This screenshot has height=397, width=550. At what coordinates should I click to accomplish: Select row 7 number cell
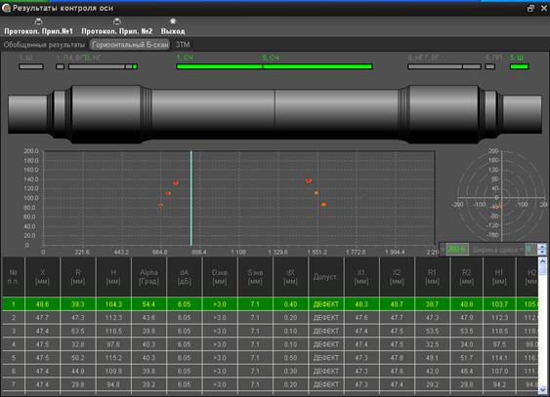click(14, 384)
